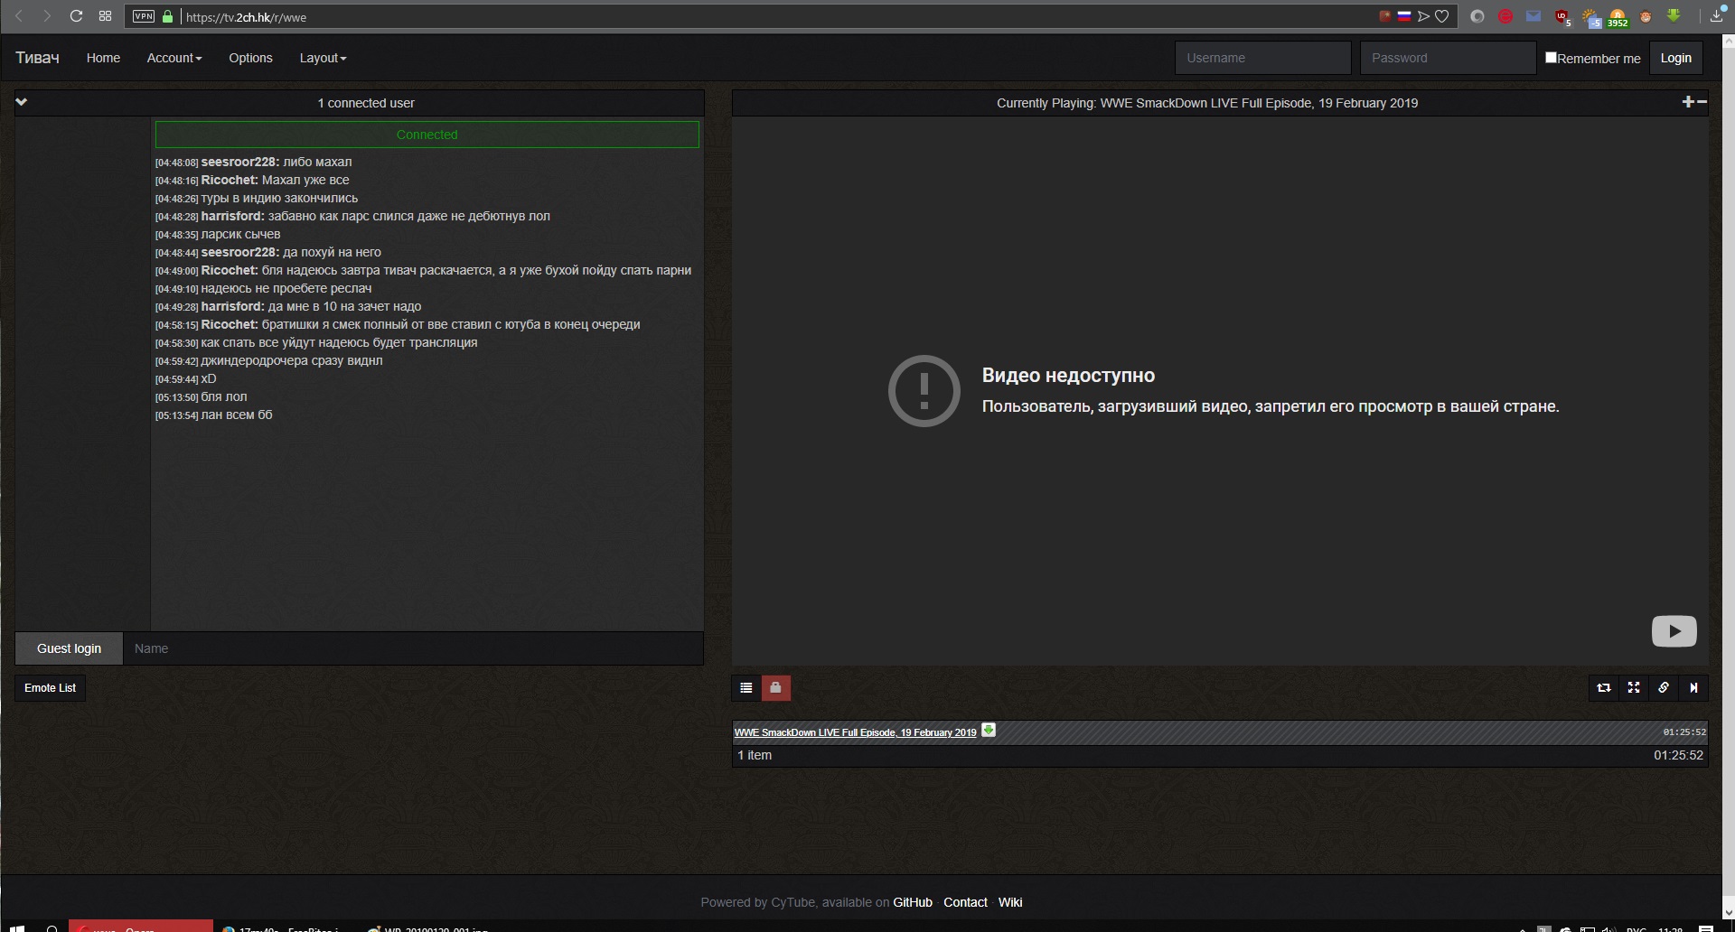
Task: Reload the video with the retweet icon
Action: point(1604,688)
